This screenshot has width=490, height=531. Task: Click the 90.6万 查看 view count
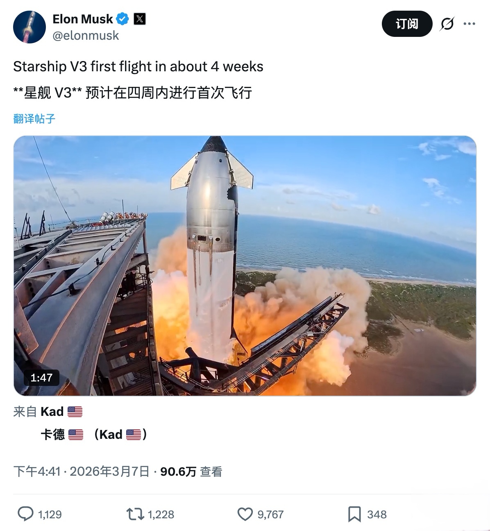click(x=191, y=472)
